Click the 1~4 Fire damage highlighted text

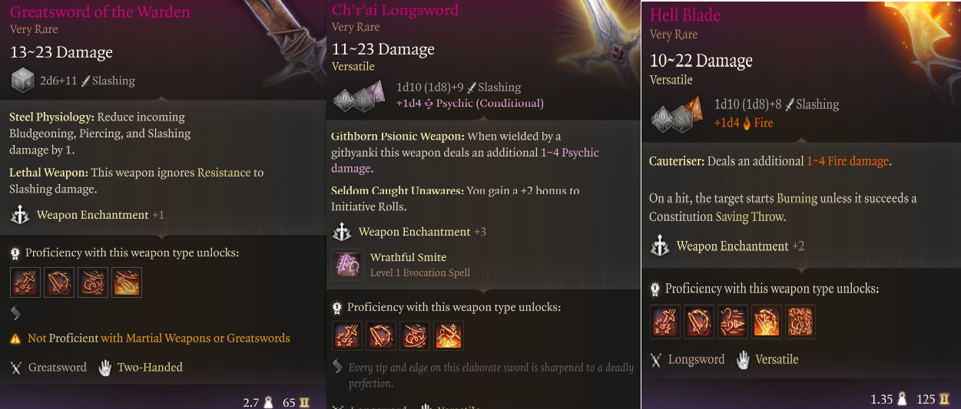click(x=847, y=161)
